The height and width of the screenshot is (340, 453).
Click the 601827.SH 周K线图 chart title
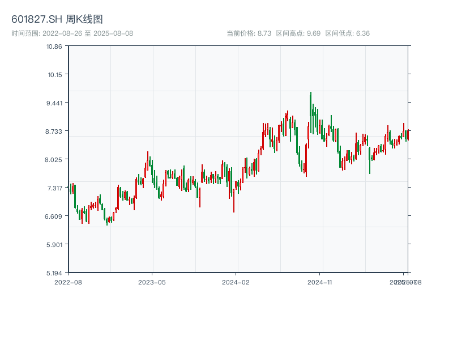[x=57, y=20]
